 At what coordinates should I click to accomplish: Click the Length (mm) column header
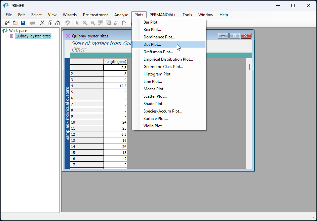[115, 62]
